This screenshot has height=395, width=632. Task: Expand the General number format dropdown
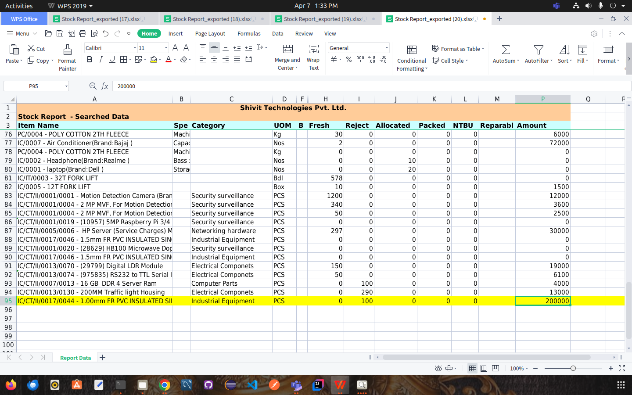tap(386, 48)
